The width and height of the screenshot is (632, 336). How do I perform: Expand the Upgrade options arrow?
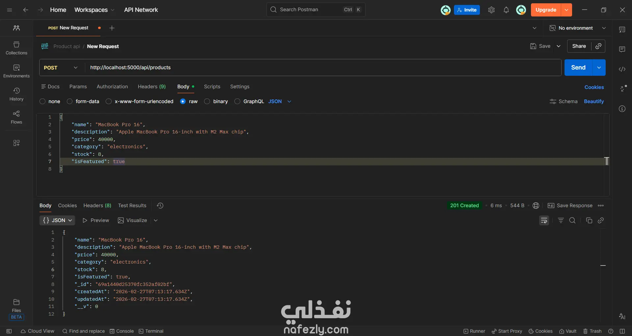click(566, 10)
